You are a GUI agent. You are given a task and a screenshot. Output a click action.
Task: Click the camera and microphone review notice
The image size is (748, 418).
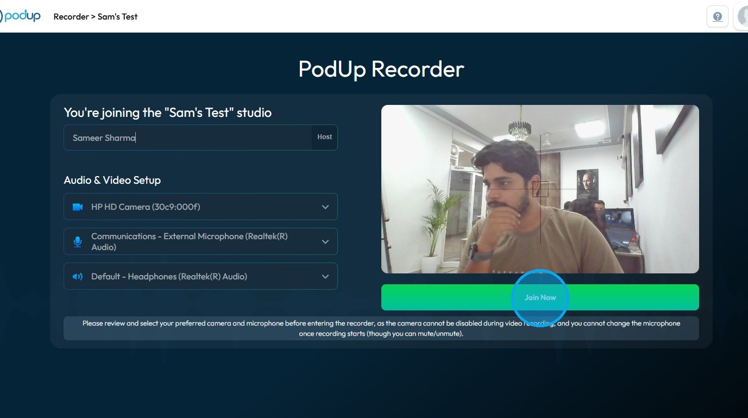(381, 328)
